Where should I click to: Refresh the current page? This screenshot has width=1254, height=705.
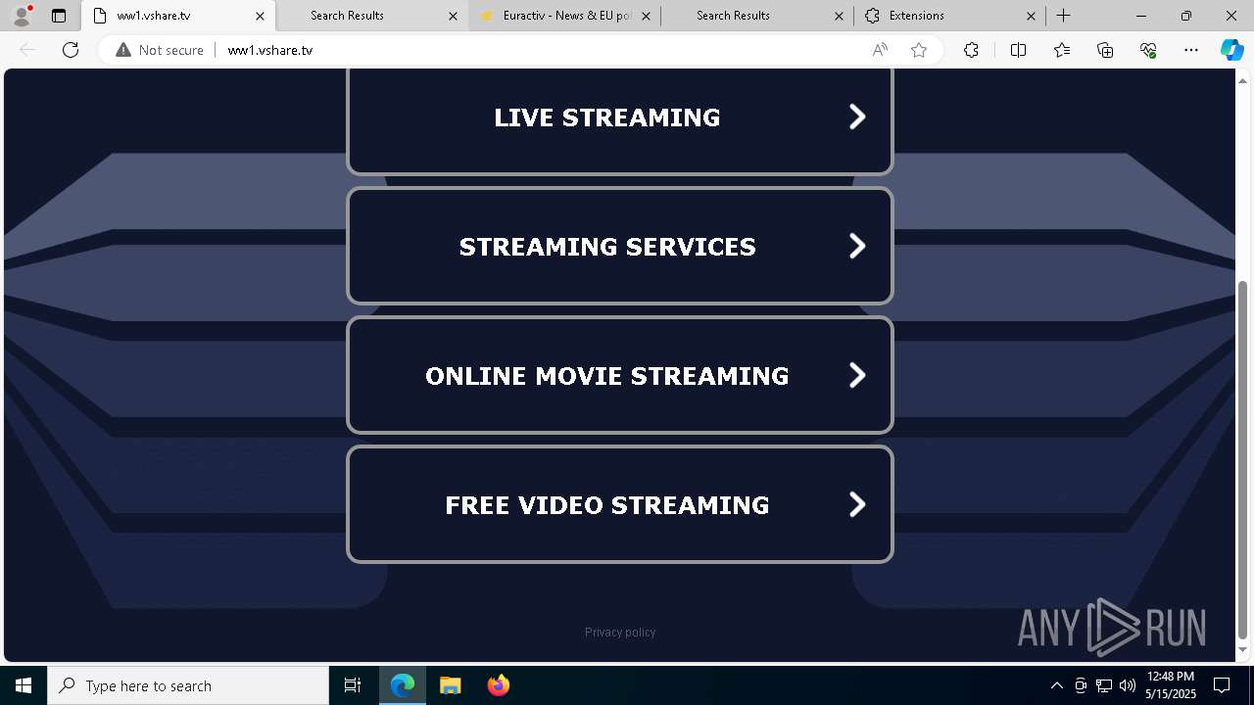click(x=71, y=50)
